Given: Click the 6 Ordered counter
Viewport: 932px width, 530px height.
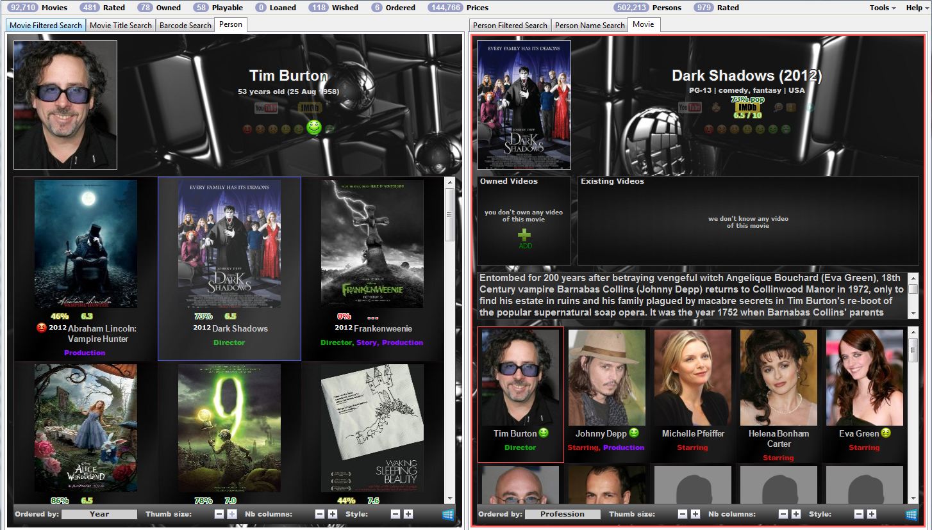Looking at the screenshot, I should pos(393,8).
